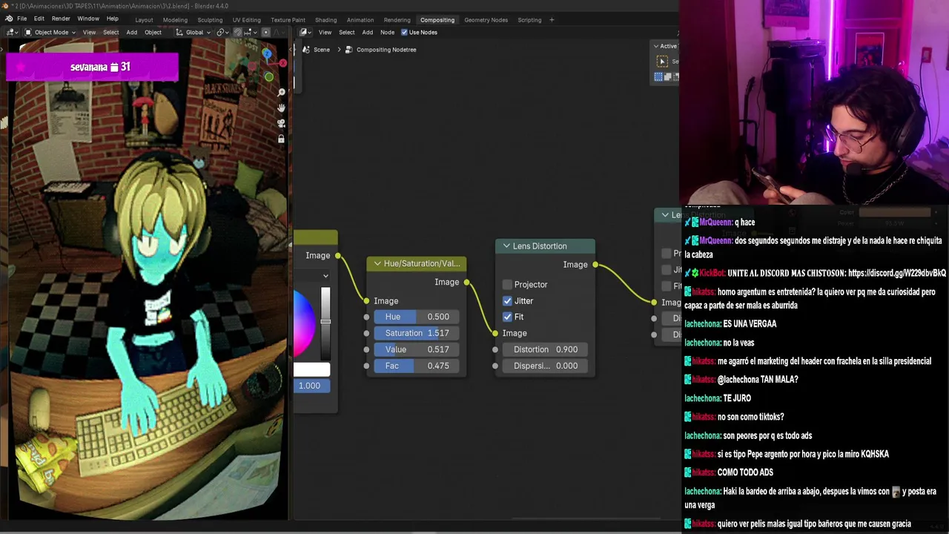Click the Image input socket of Lens Distortion
The height and width of the screenshot is (534, 949).
click(x=495, y=334)
